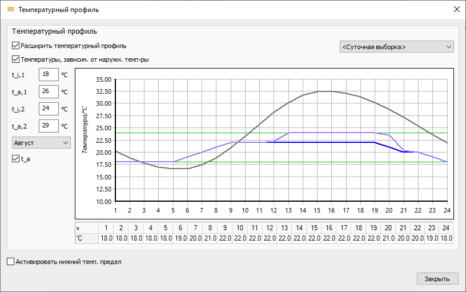The width and height of the screenshot is (466, 292).
Task: Click the dialog title bar app icon
Action: coord(11,10)
